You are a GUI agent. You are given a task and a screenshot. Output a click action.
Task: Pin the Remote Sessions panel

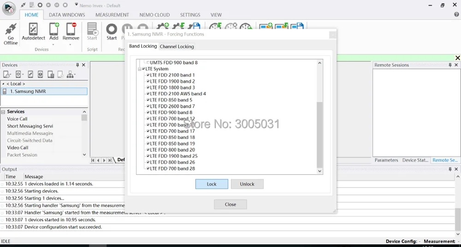click(x=450, y=65)
